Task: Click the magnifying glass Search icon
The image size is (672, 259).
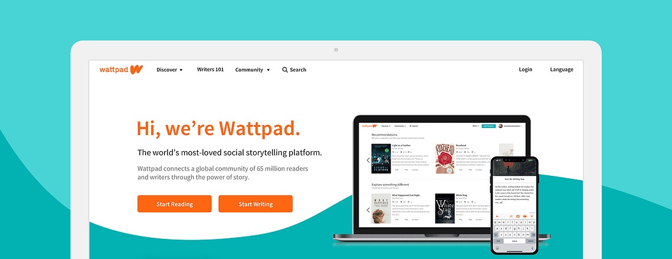Action: click(x=284, y=70)
